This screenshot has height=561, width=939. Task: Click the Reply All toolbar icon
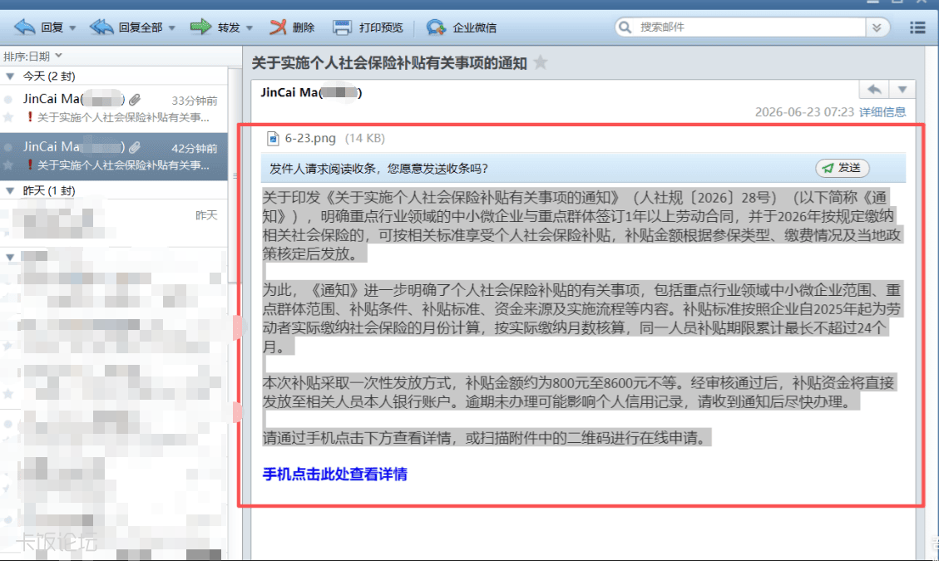coord(101,27)
